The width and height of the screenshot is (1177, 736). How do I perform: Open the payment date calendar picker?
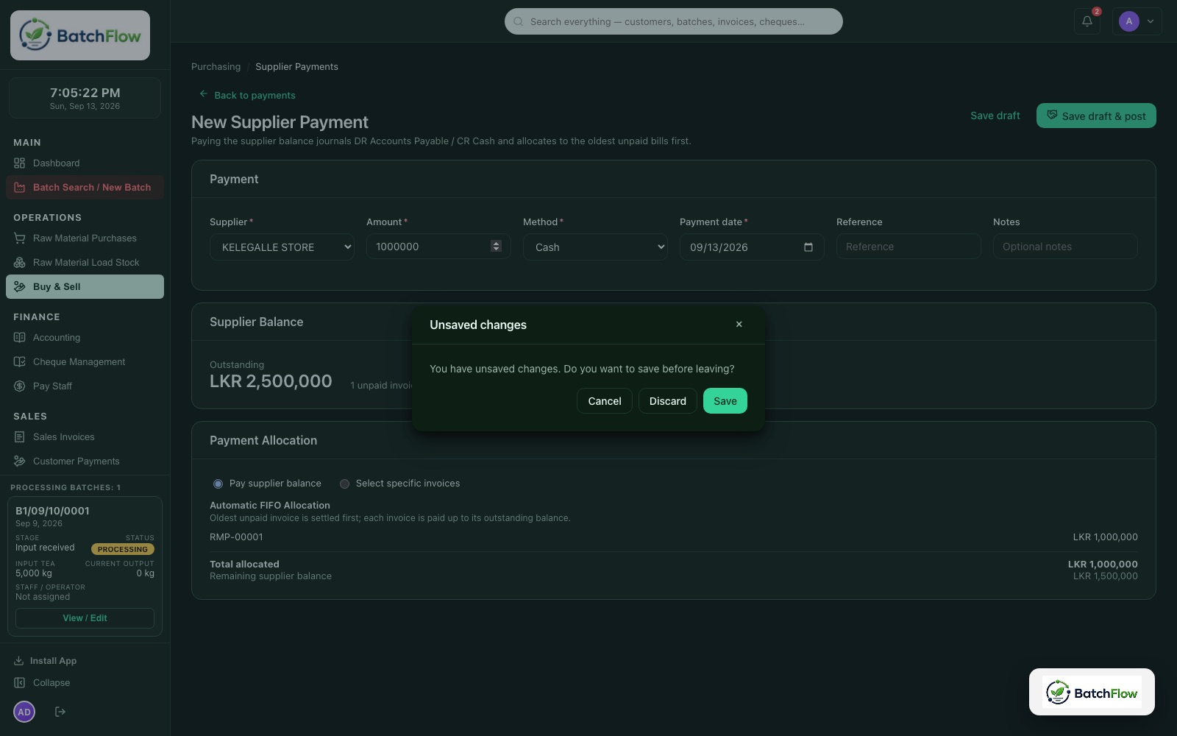[808, 247]
